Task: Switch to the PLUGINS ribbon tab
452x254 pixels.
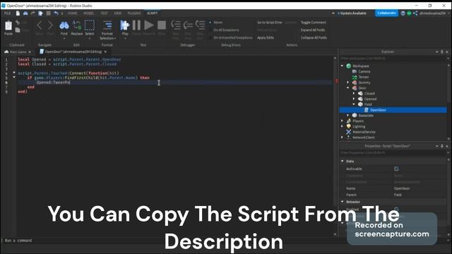Action: 134,13
